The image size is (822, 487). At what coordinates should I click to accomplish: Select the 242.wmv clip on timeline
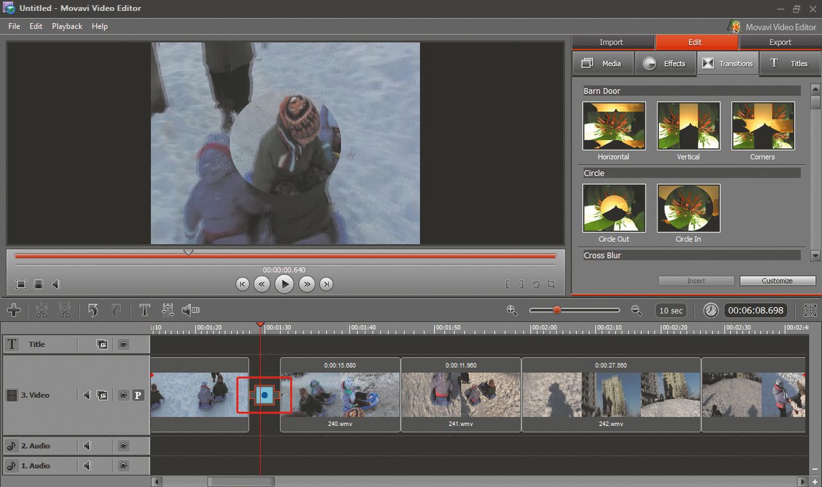tap(611, 395)
